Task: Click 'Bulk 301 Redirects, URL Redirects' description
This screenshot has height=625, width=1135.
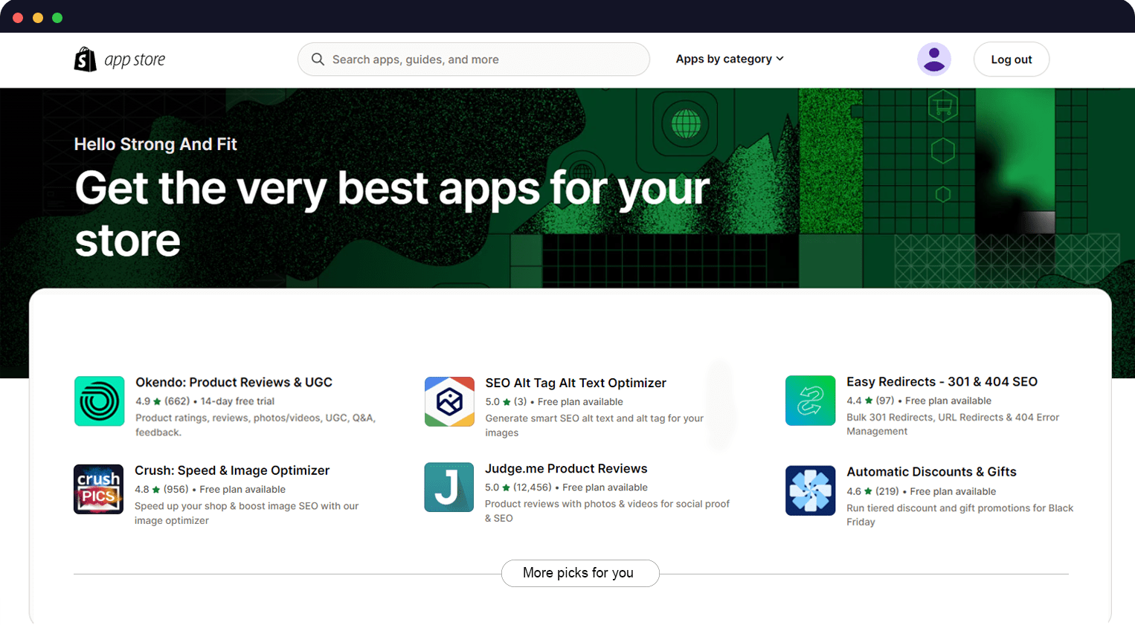Action: coord(953,424)
